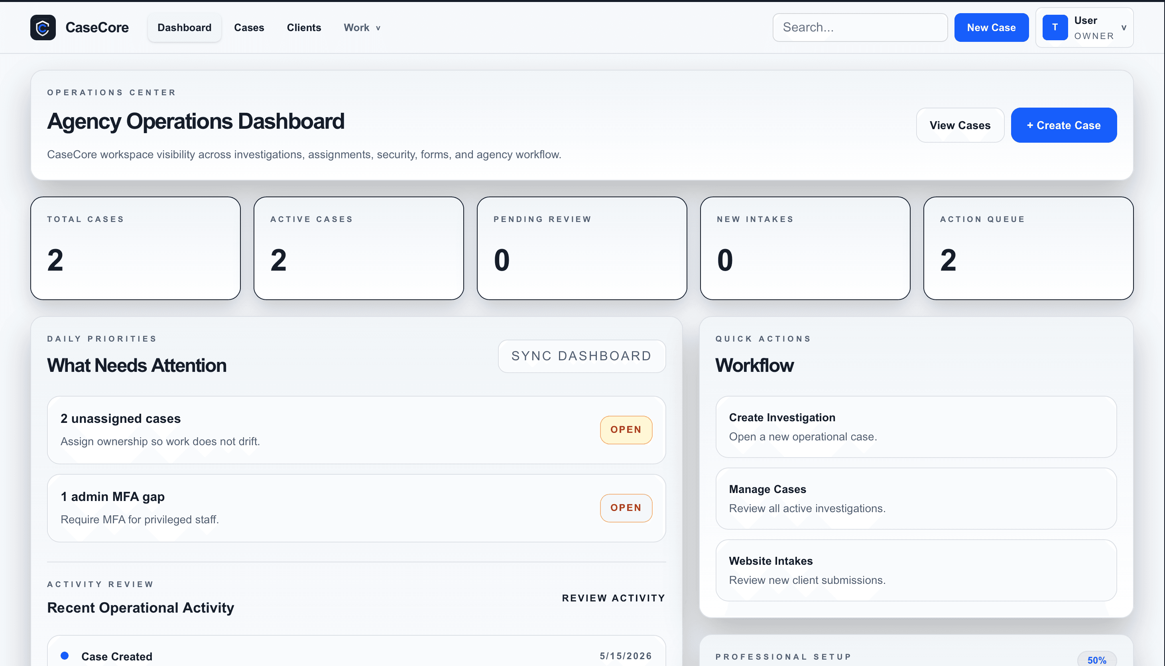Open the admin MFA gap OPEN badge
This screenshot has width=1165, height=666.
pos(626,508)
